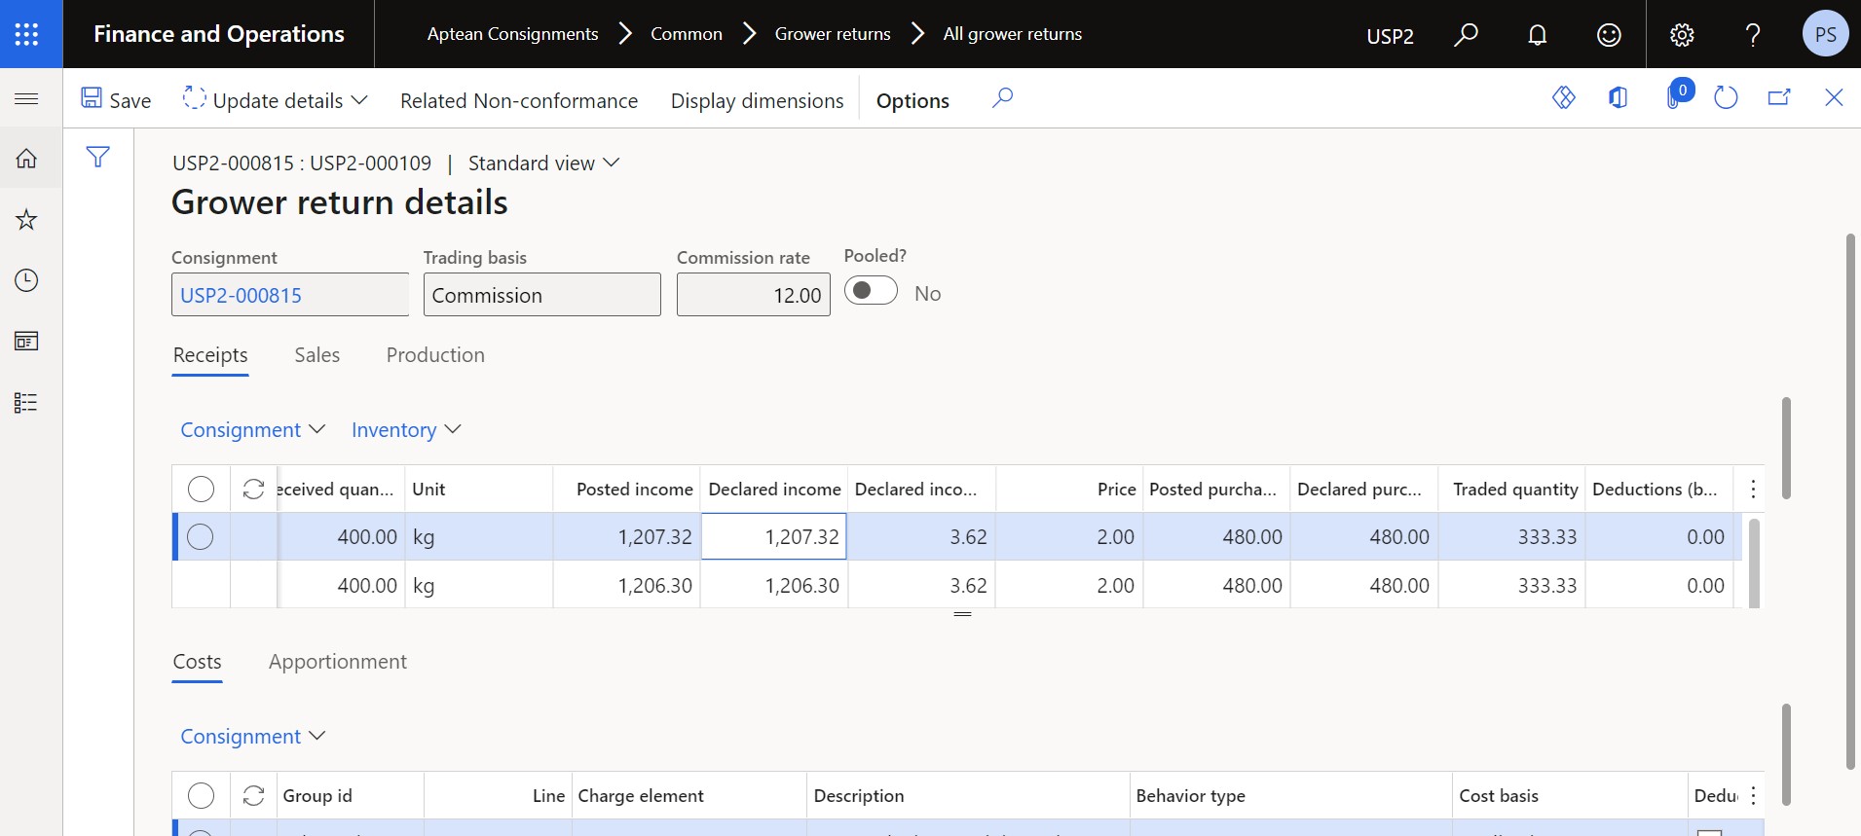Viewport: 1861px width, 836px height.
Task: Click the Charge element column header
Action: 689,796
